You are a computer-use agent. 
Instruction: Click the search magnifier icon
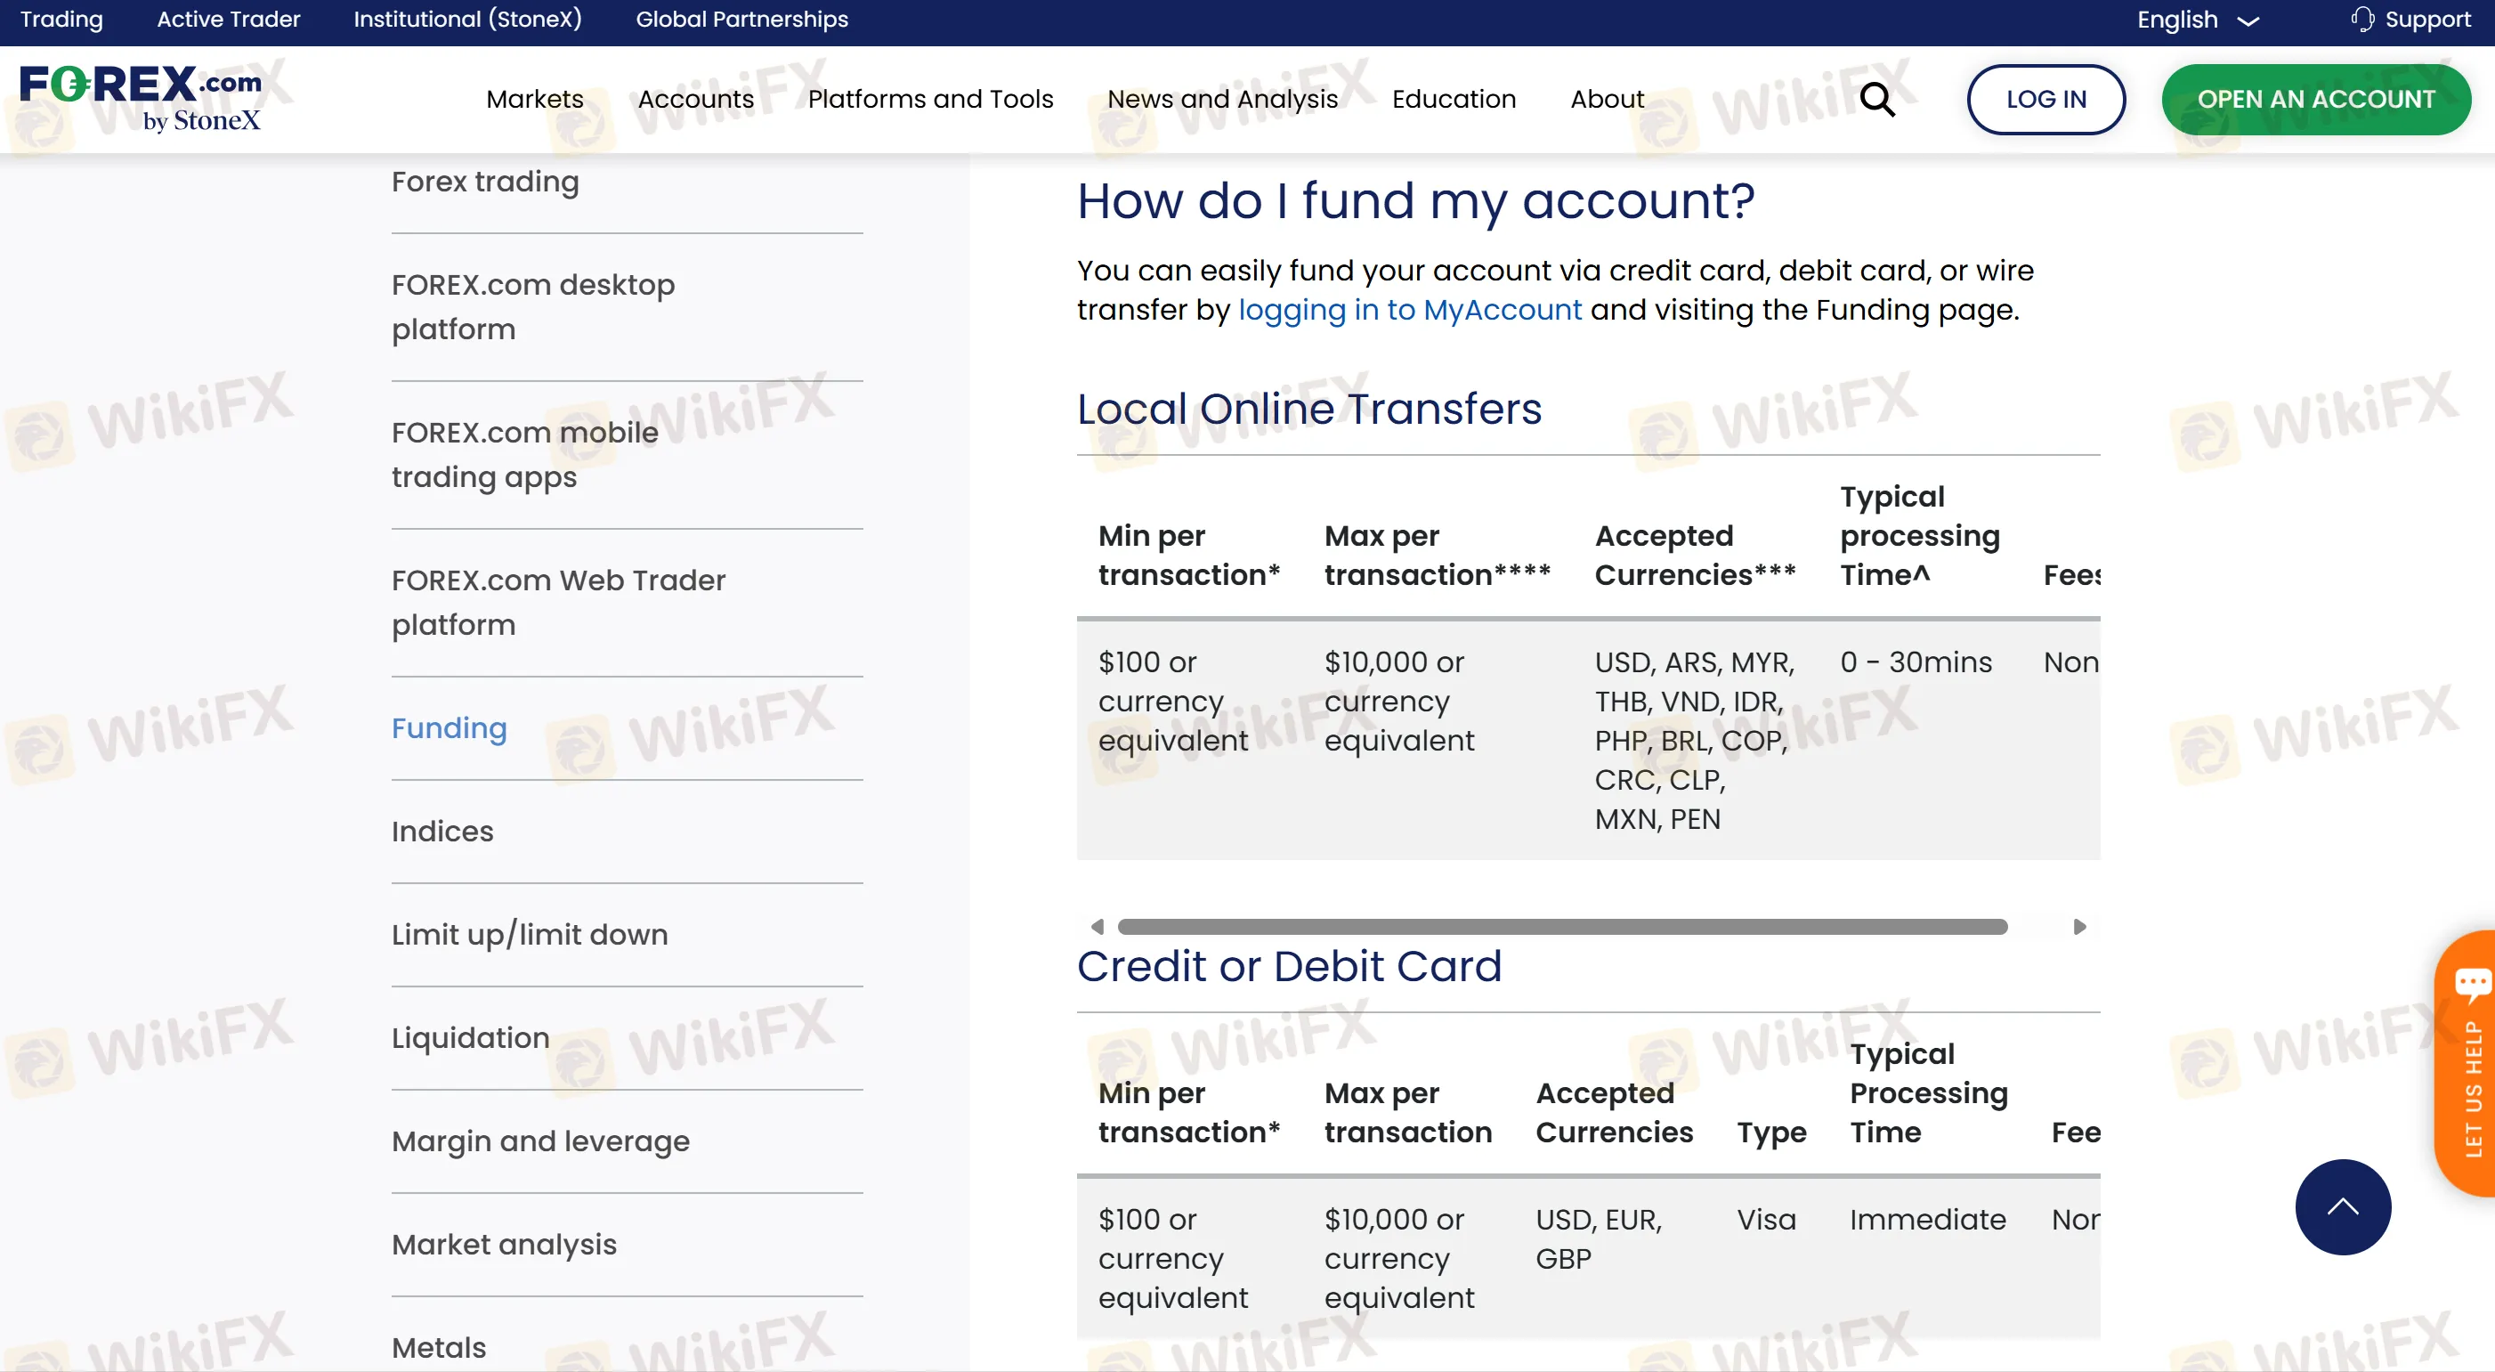tap(1876, 99)
